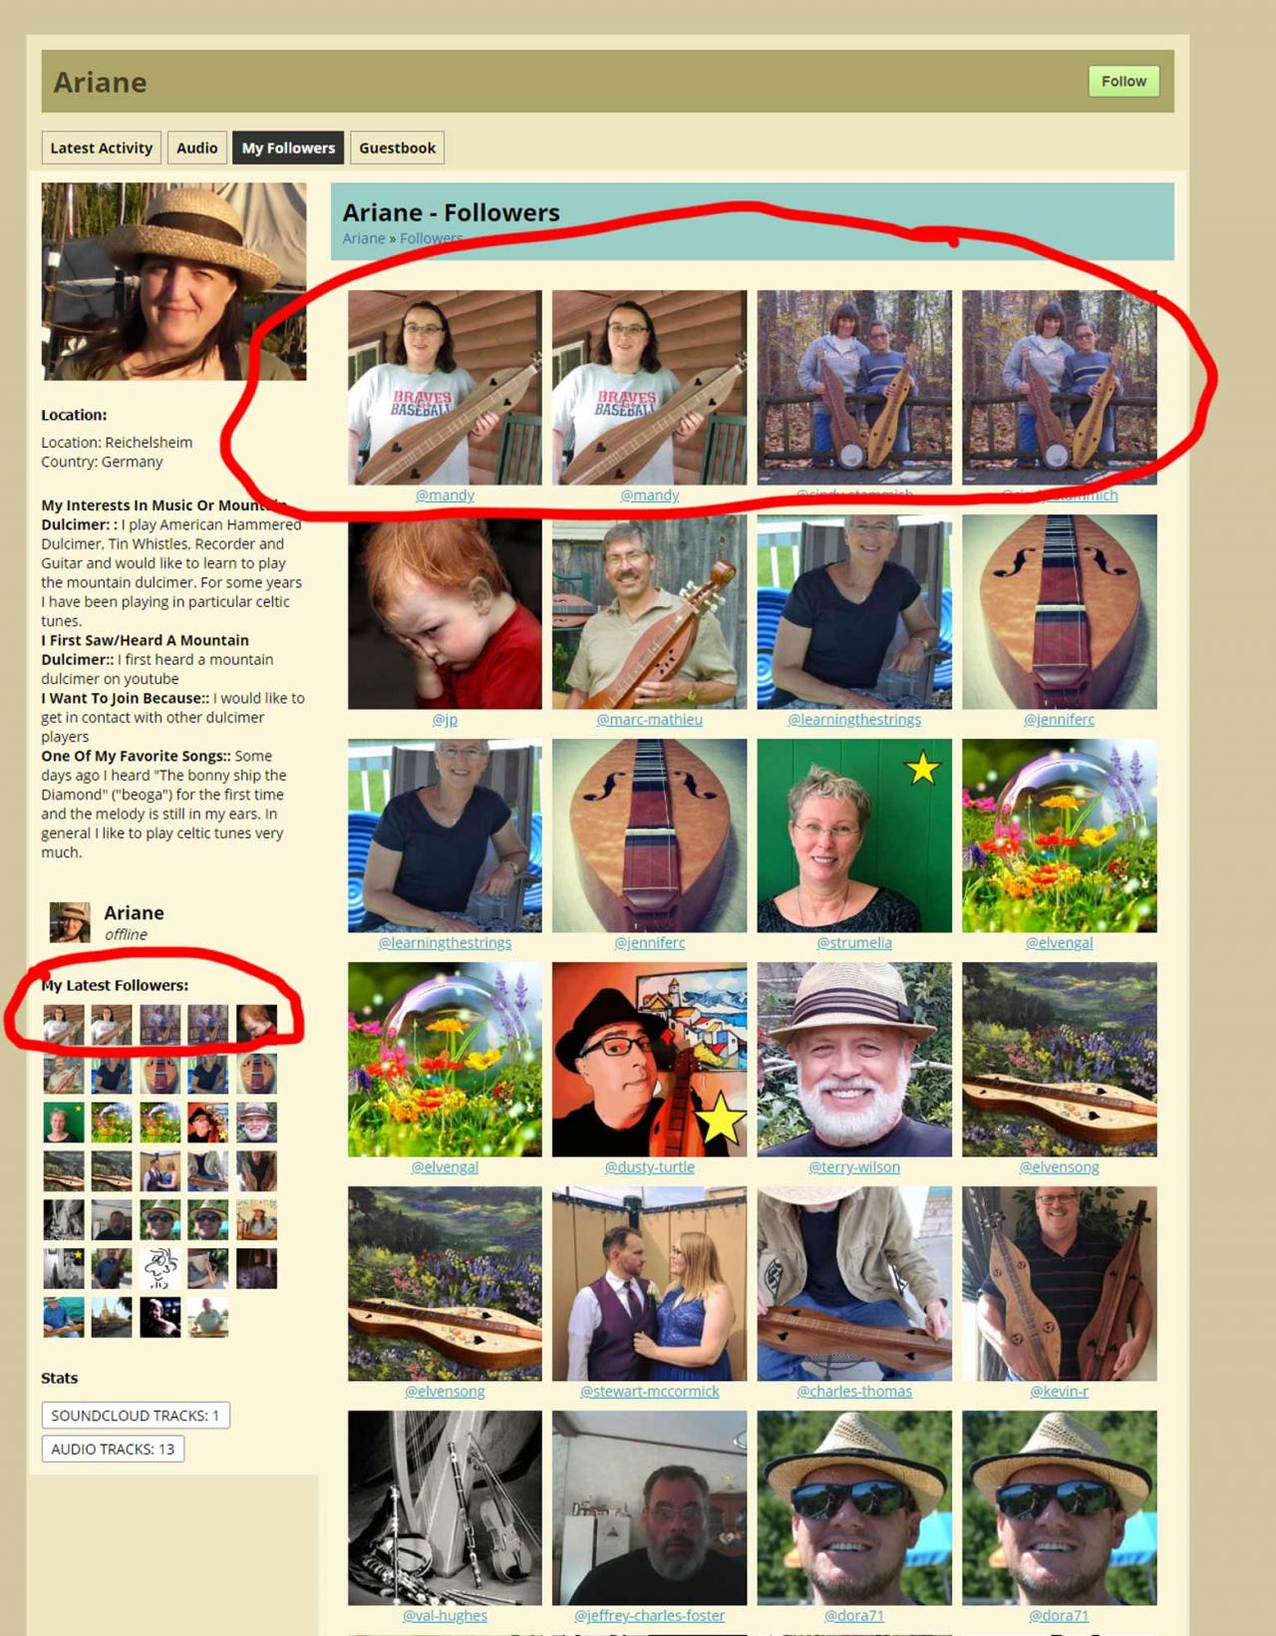Screen dimensions: 1276x1636
Task: Click the Ariane breadcrumb link
Action: [x=363, y=238]
